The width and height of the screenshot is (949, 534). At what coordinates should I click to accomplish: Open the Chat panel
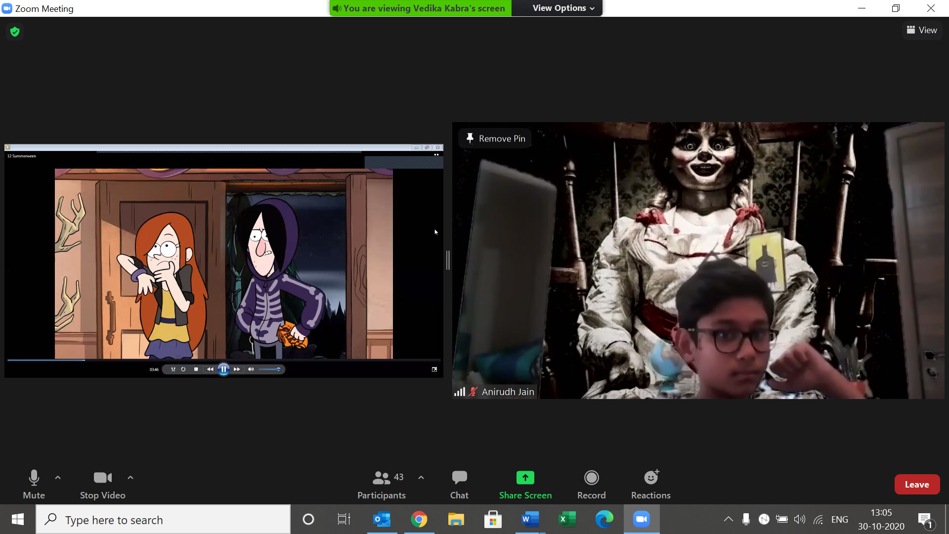[459, 484]
